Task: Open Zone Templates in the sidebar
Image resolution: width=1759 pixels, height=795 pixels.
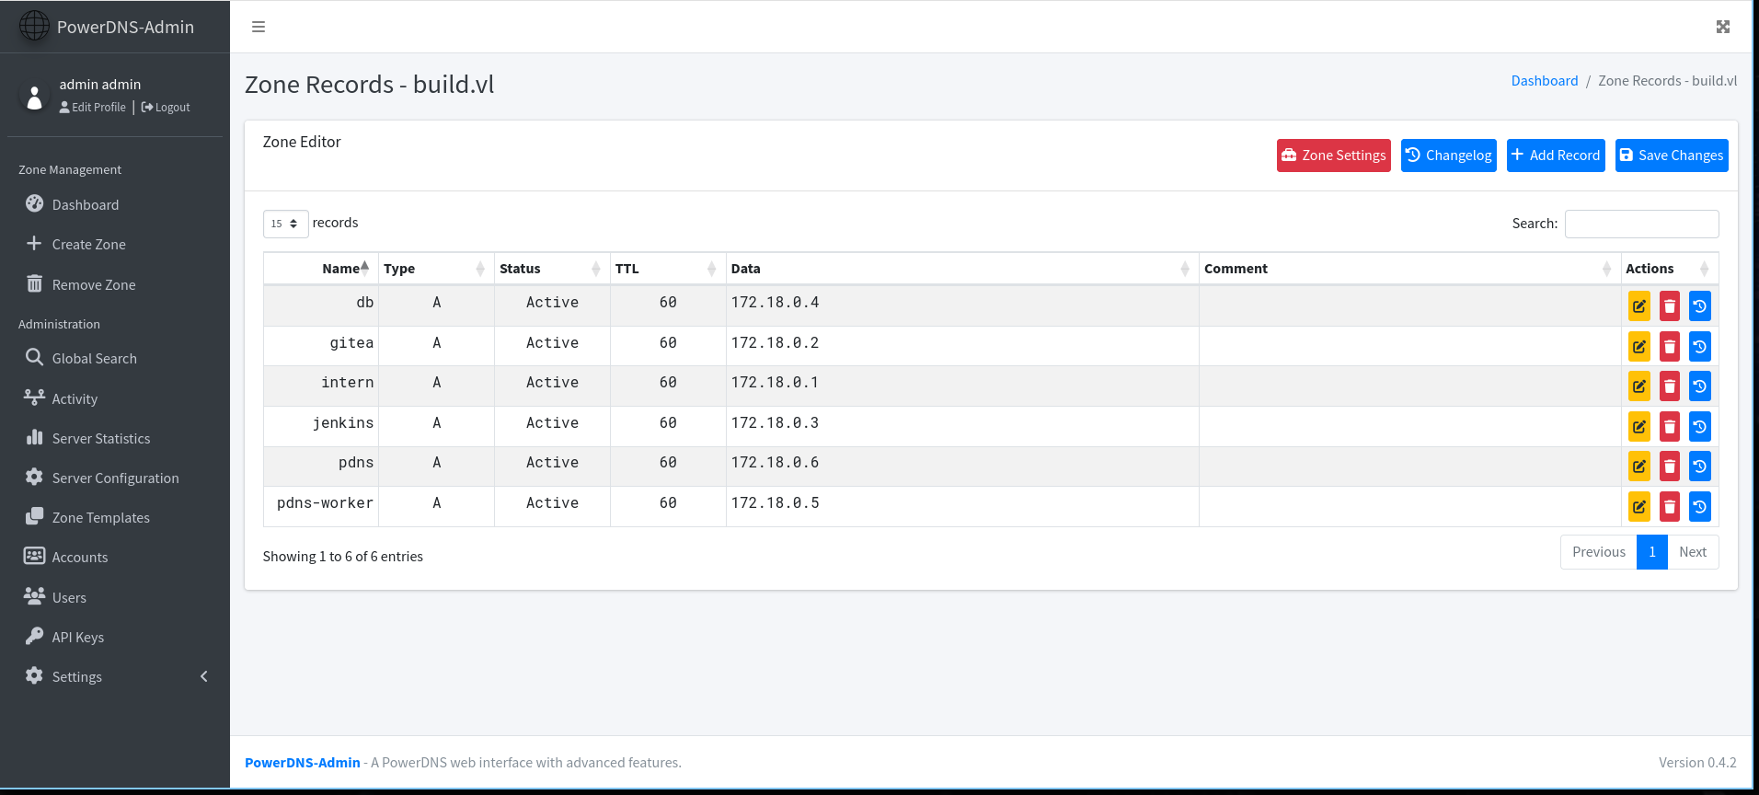Action: tap(115, 517)
